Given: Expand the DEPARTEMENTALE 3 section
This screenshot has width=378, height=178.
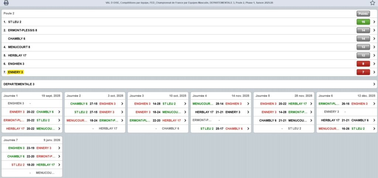Looking at the screenshot, I should (374, 84).
